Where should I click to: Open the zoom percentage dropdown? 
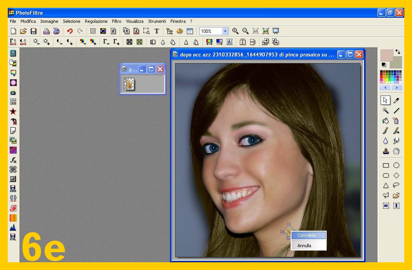point(225,31)
